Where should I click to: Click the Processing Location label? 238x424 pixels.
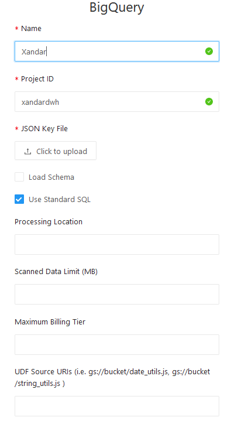point(49,222)
